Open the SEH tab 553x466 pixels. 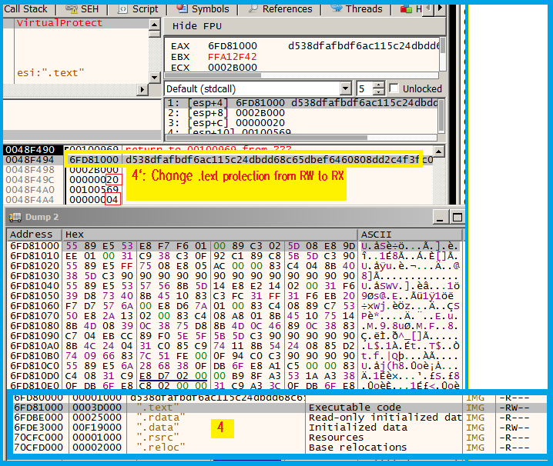[81, 9]
